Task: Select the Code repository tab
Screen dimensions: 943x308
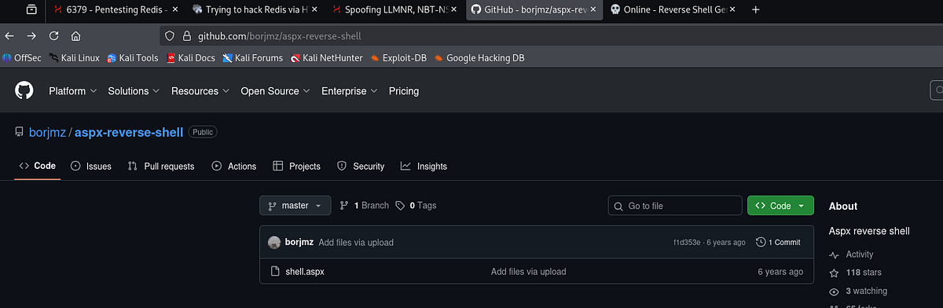Action: tap(38, 166)
